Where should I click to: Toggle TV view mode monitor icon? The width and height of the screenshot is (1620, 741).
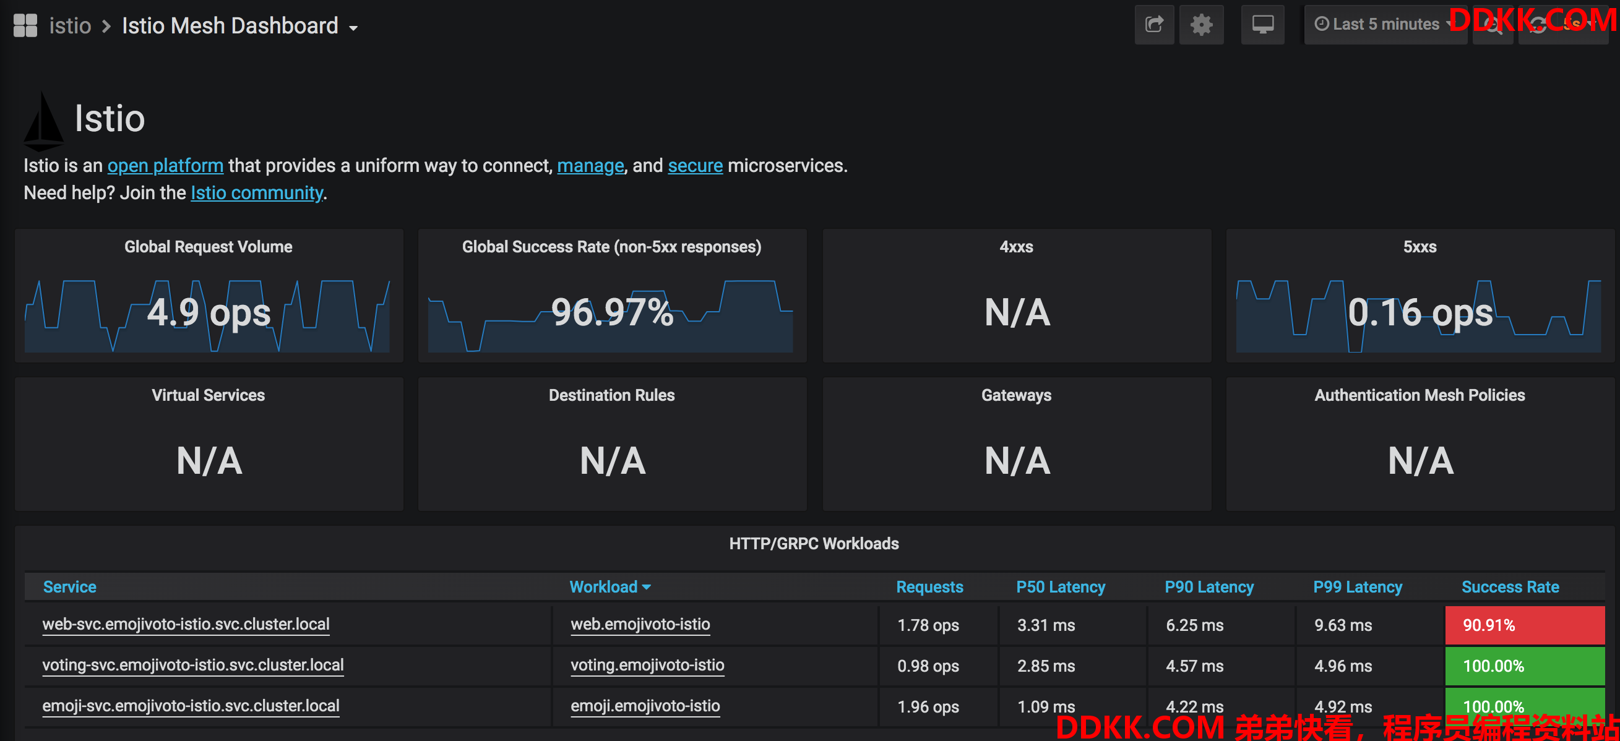pos(1262,25)
